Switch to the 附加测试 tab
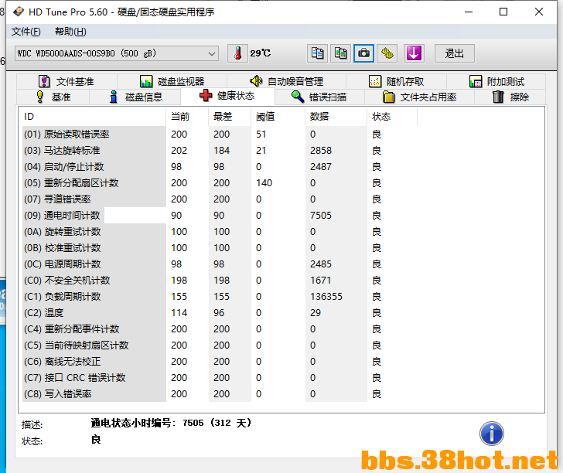 (496, 81)
